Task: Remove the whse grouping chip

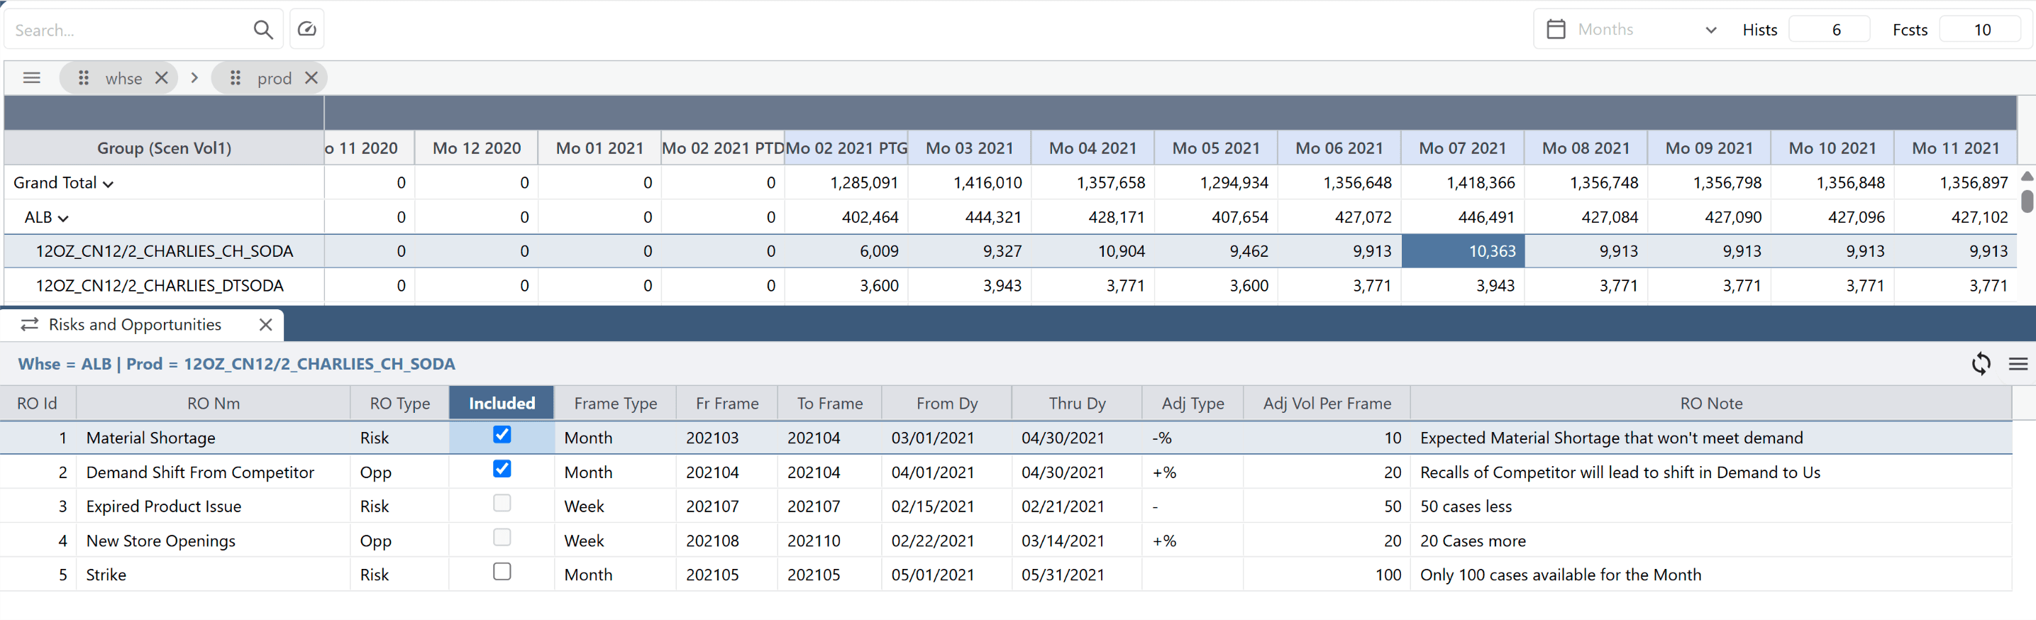Action: (x=161, y=77)
